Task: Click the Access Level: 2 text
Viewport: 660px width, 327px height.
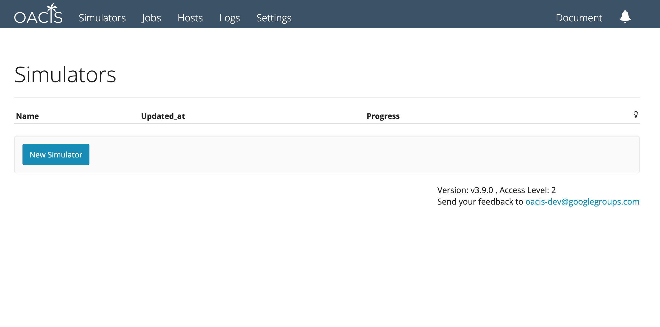Action: pyautogui.click(x=527, y=190)
